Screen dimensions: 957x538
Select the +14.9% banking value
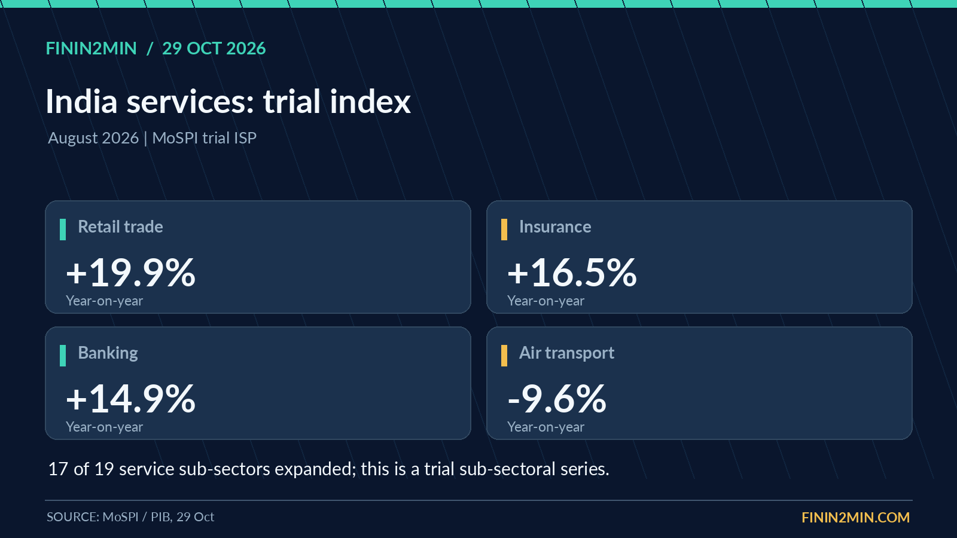coord(131,399)
